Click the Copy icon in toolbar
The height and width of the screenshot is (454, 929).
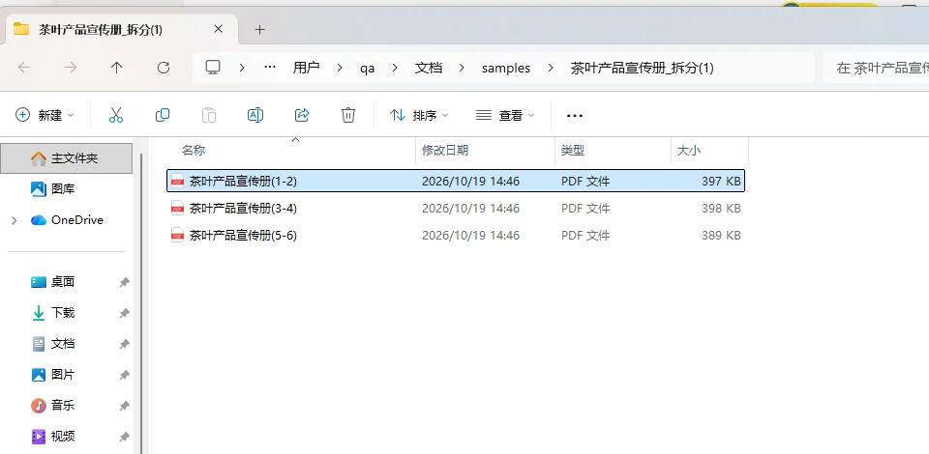coord(163,115)
